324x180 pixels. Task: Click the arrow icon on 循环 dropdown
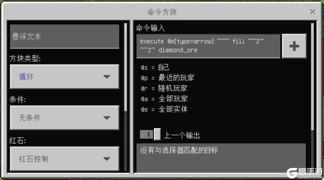106,77
